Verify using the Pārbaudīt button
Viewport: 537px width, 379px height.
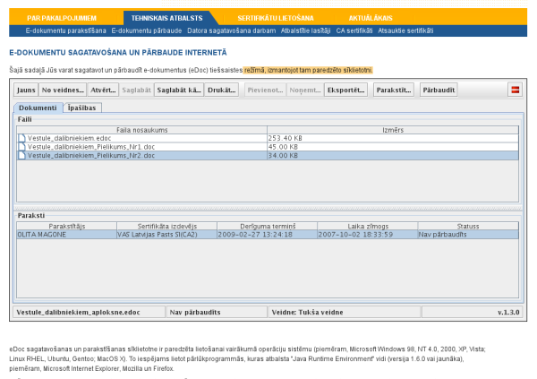pyautogui.click(x=439, y=90)
